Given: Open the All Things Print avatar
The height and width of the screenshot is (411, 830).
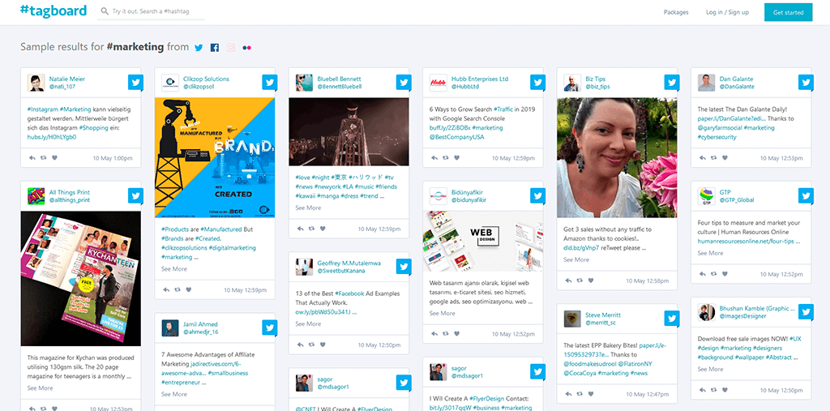Looking at the screenshot, I should [x=36, y=196].
